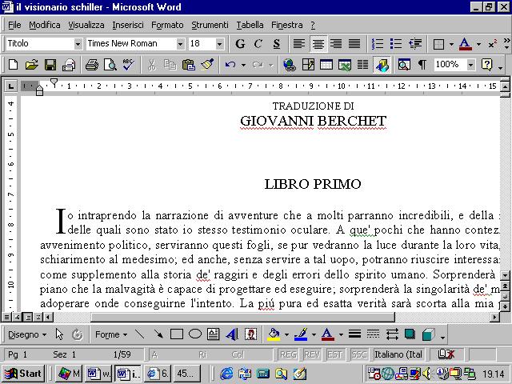Cut selection with scissors icon
This screenshot has height=384, width=512.
(x=151, y=65)
